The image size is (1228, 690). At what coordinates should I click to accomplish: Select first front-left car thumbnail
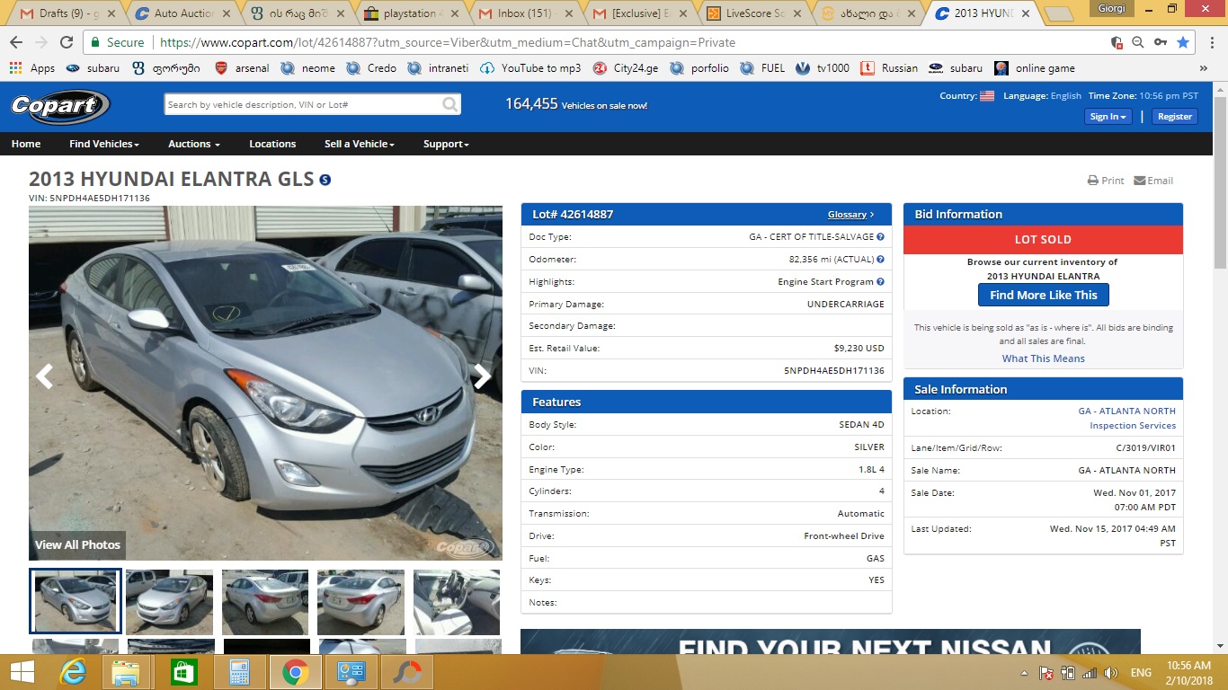[76, 601]
